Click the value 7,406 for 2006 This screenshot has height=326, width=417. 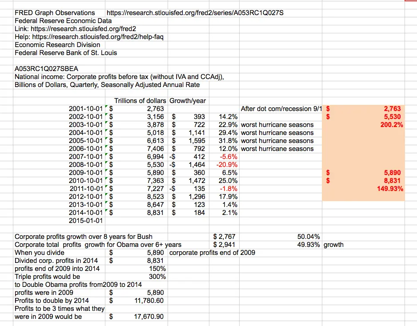pyautogui.click(x=155, y=148)
